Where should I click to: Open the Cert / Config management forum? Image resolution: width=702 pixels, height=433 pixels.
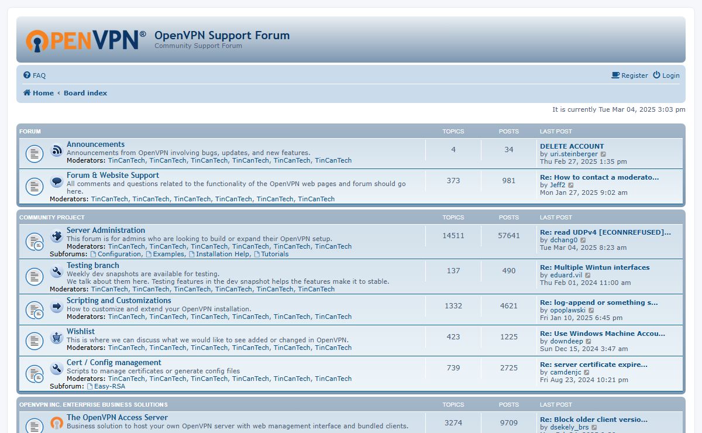(113, 363)
